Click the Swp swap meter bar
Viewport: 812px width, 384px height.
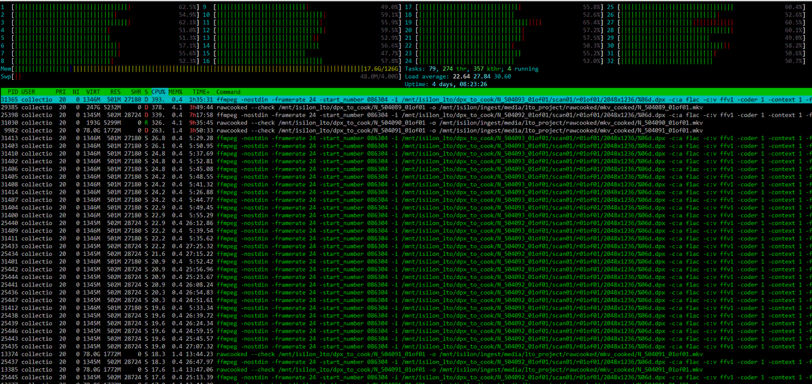pos(202,77)
